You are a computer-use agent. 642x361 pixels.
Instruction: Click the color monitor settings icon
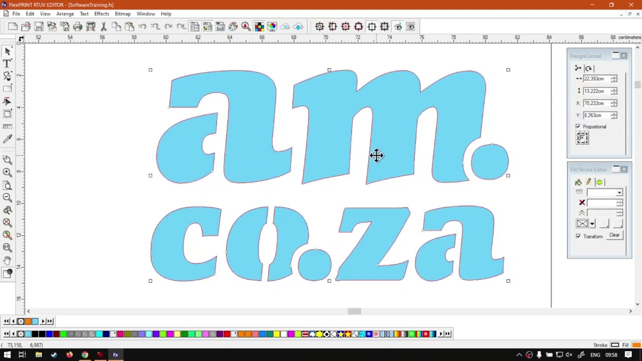tap(272, 27)
